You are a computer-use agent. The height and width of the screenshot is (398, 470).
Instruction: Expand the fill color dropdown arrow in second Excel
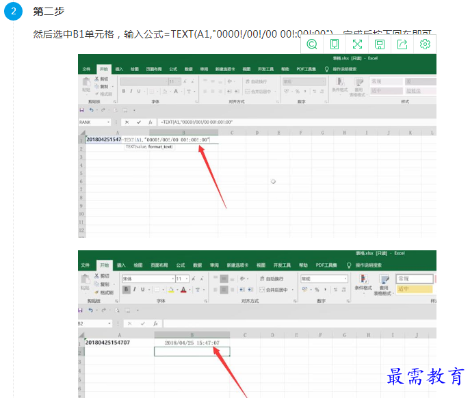177,290
